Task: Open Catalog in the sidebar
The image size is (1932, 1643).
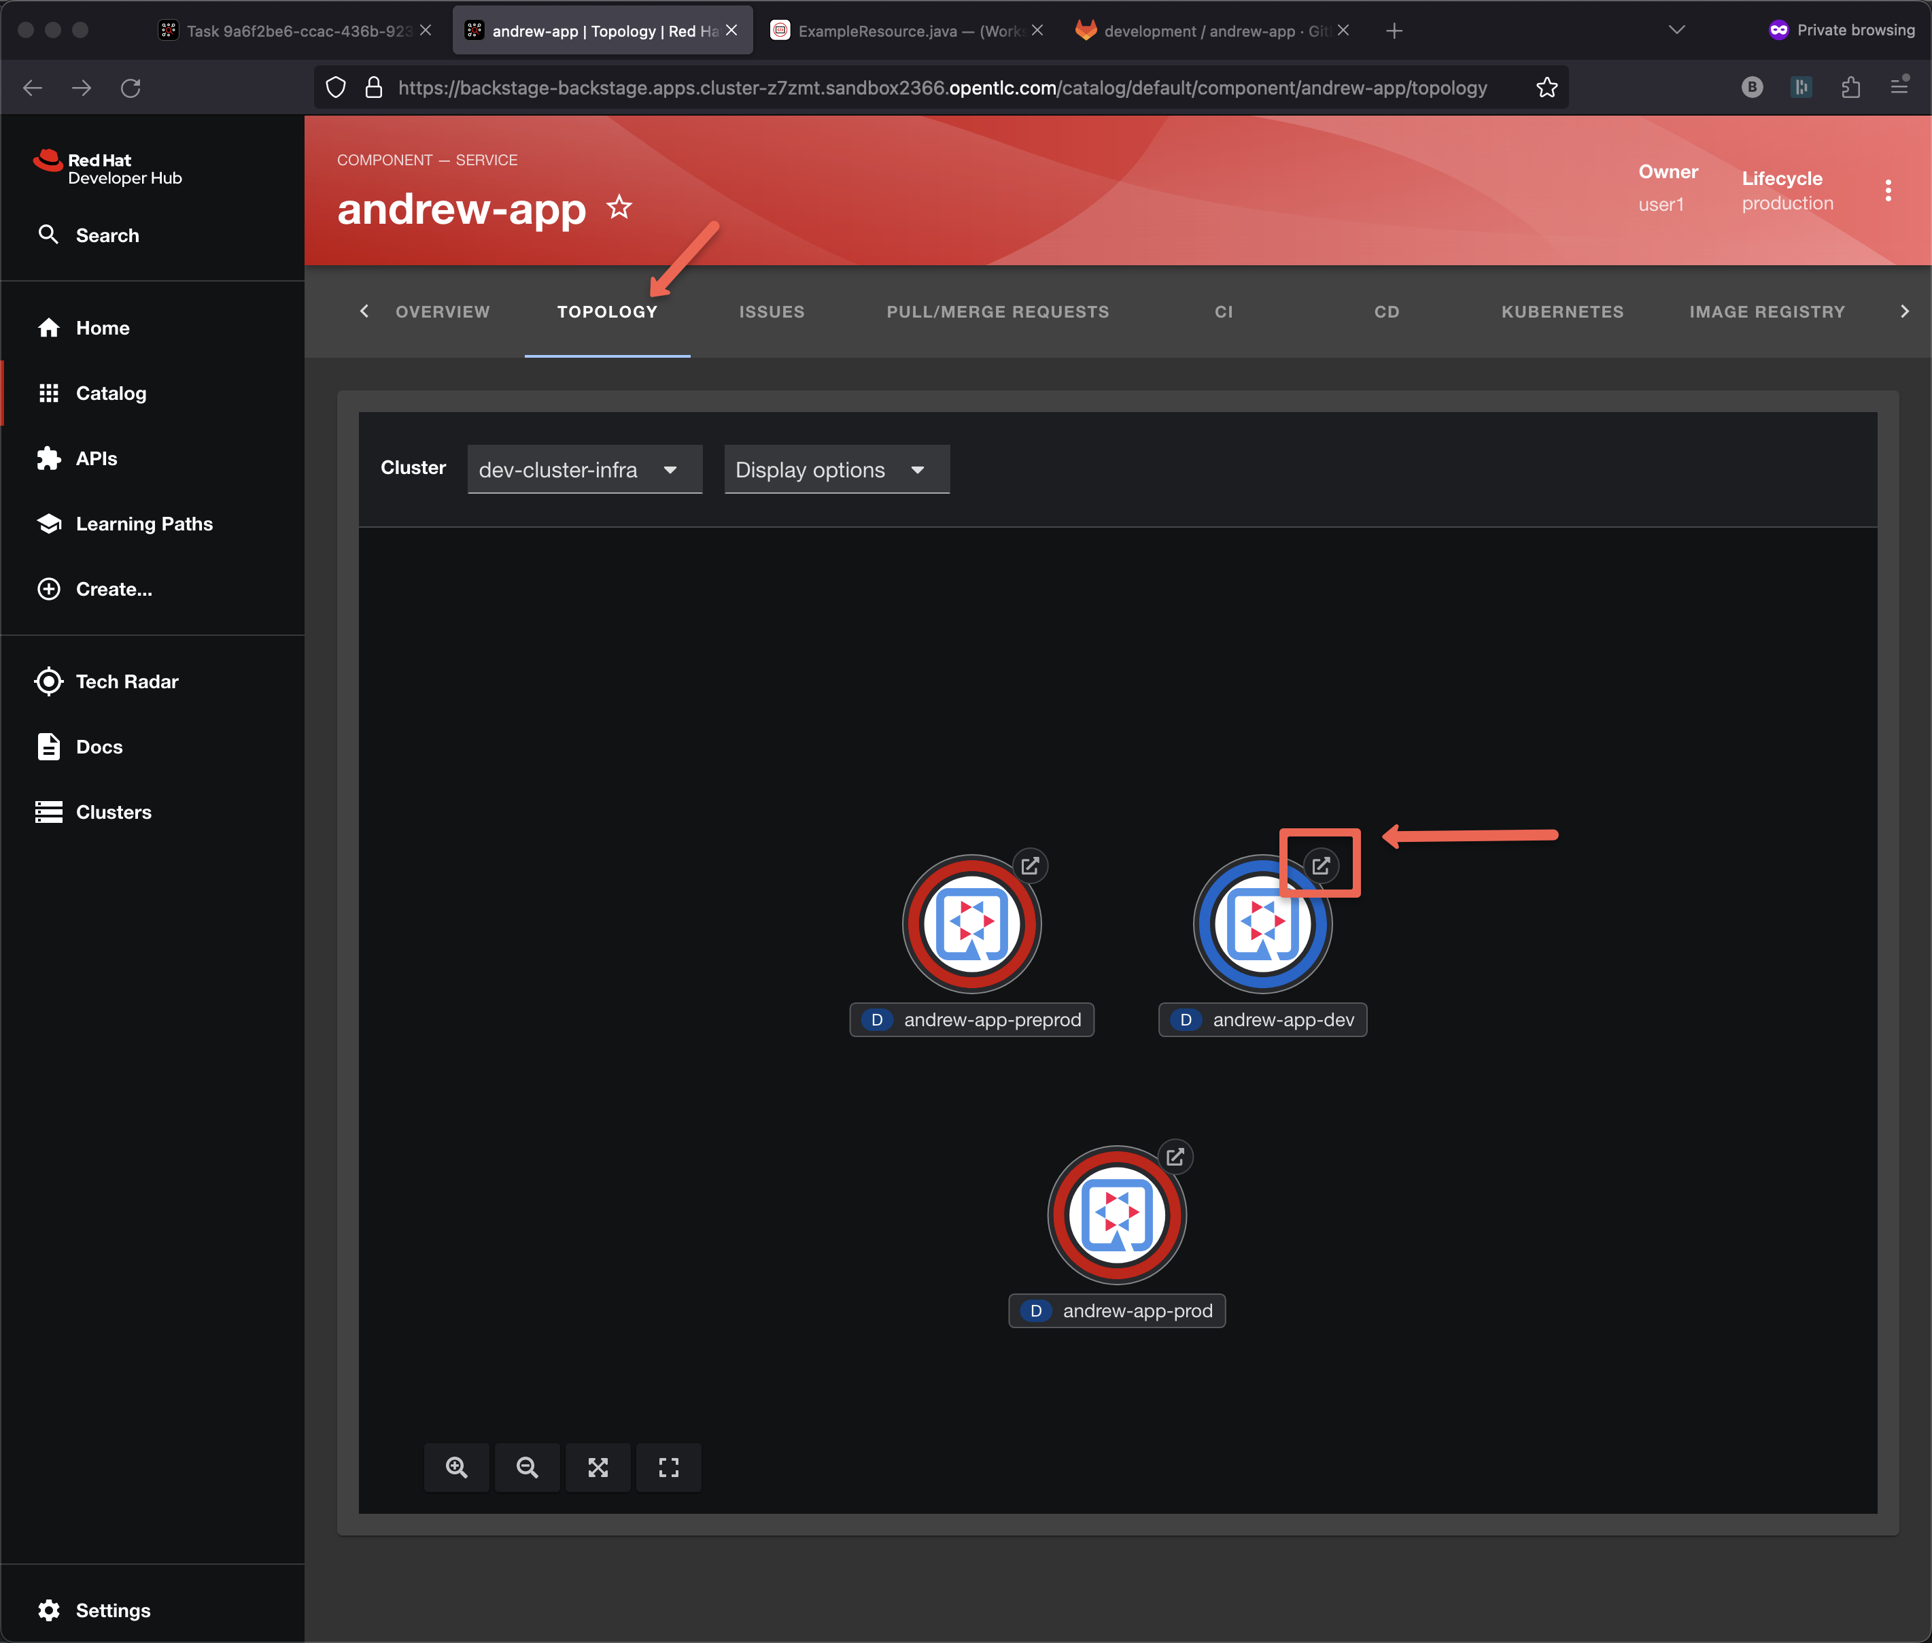Action: (x=111, y=393)
